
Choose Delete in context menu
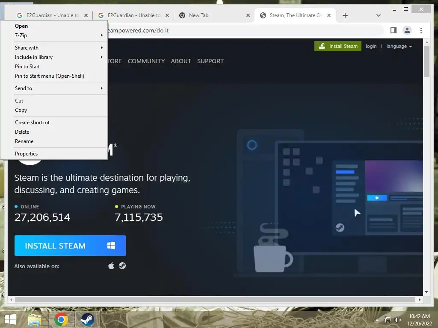coord(60,132)
